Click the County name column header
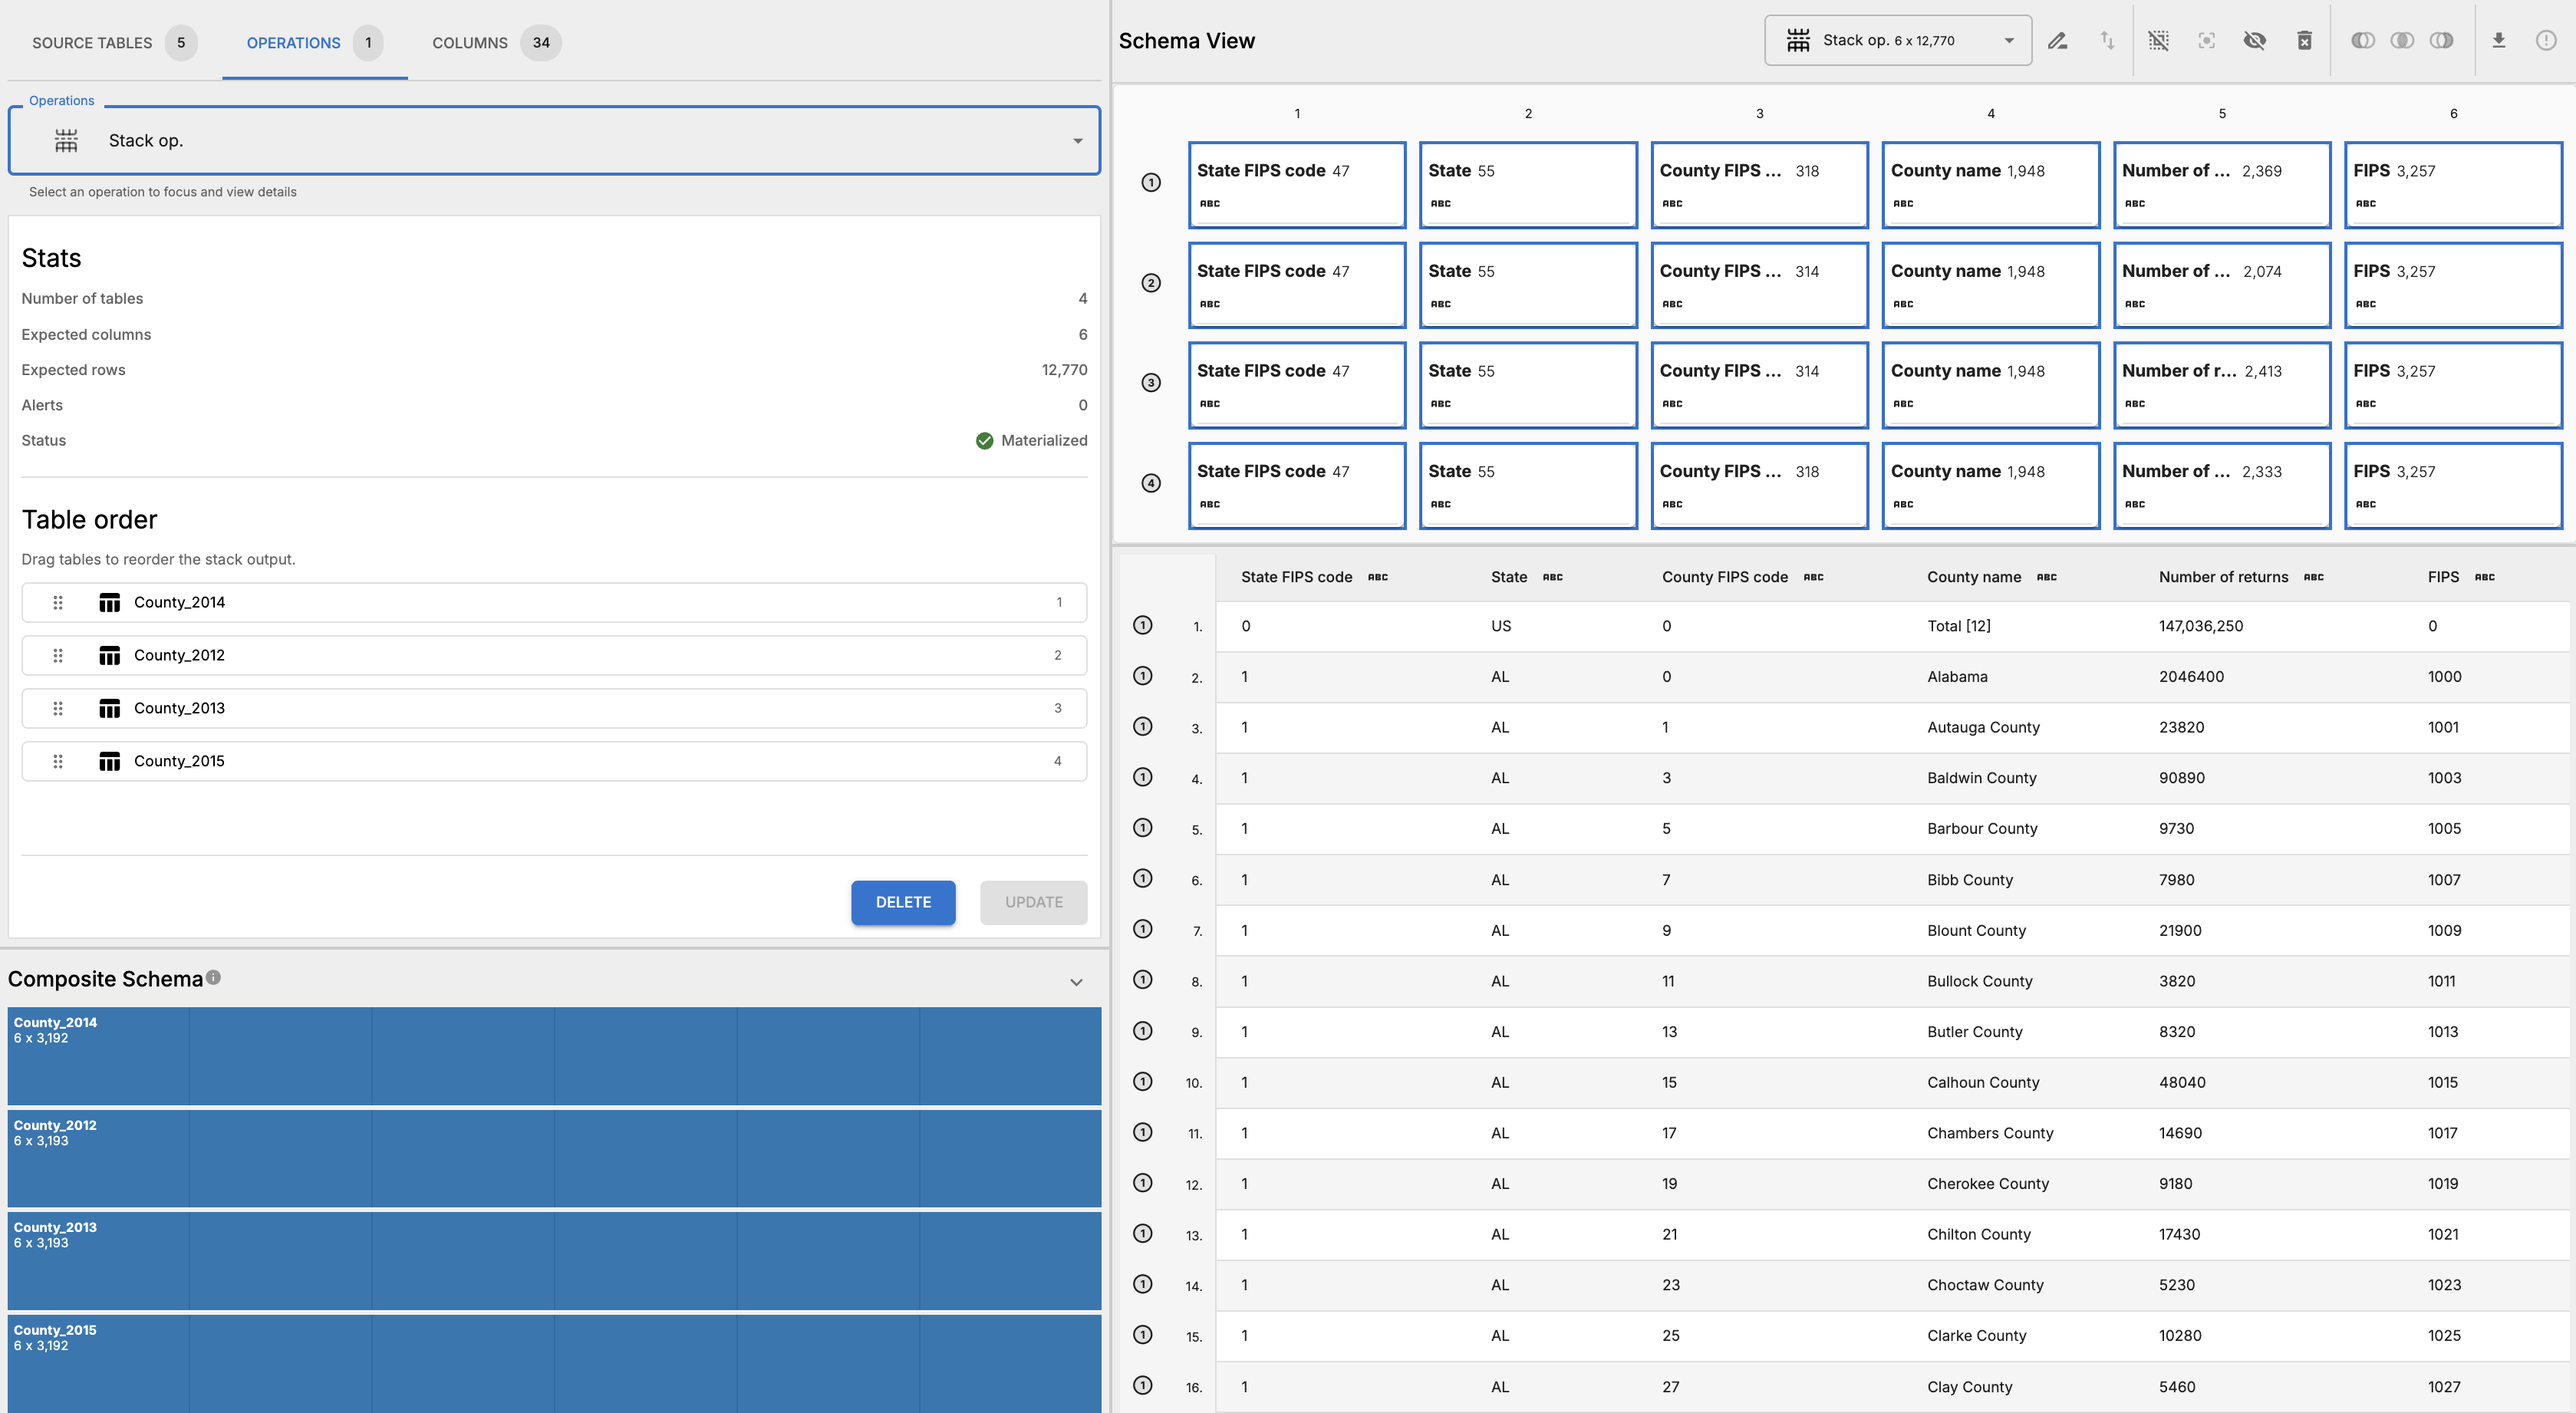The height and width of the screenshot is (1413, 2576). tap(1974, 577)
